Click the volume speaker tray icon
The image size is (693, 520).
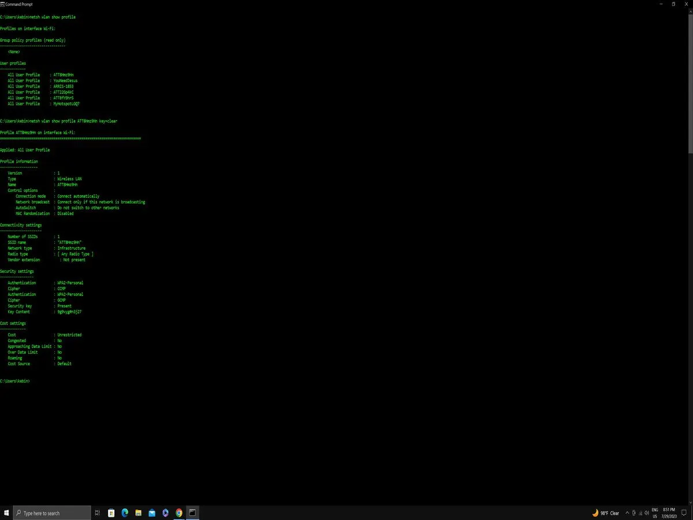[x=647, y=513]
